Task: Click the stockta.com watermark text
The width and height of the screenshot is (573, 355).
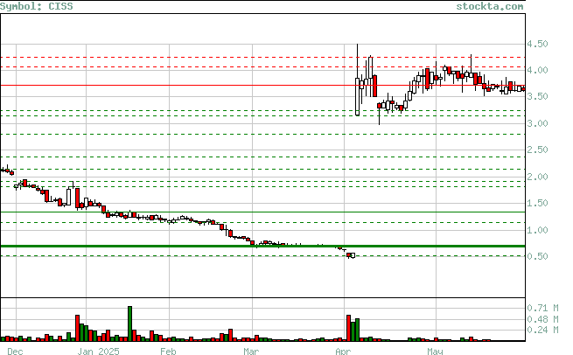Action: click(490, 6)
